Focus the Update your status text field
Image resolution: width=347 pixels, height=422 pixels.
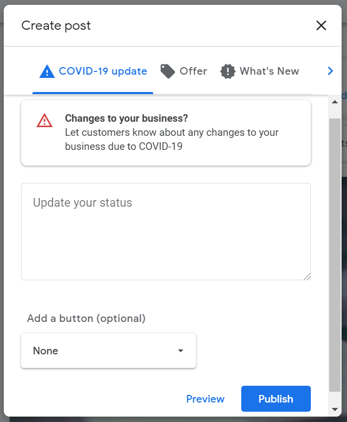click(x=166, y=232)
